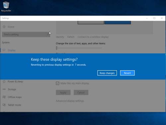Open Advanced display settings link

[x=70, y=101]
